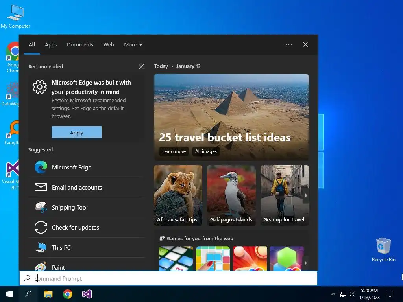The image size is (403, 302).
Task: Dismiss the Recommended section
Action: [x=141, y=67]
